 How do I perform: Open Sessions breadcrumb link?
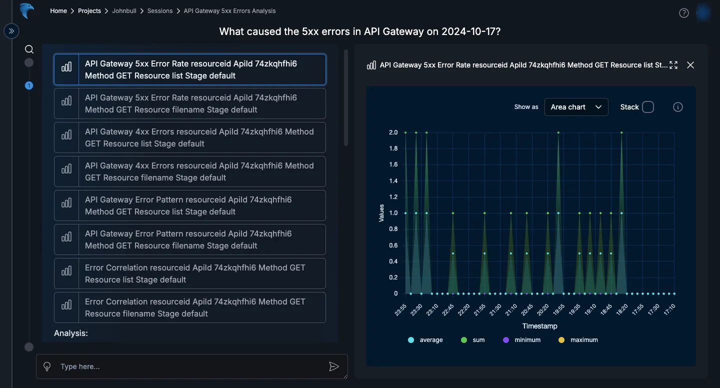pos(160,10)
